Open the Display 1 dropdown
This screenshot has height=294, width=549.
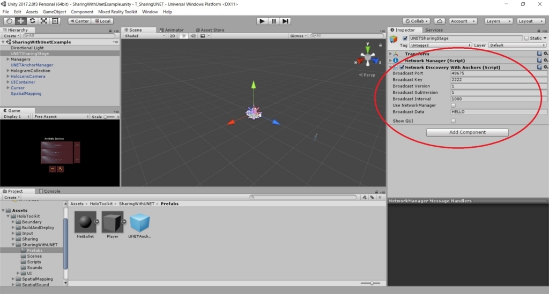16,116
